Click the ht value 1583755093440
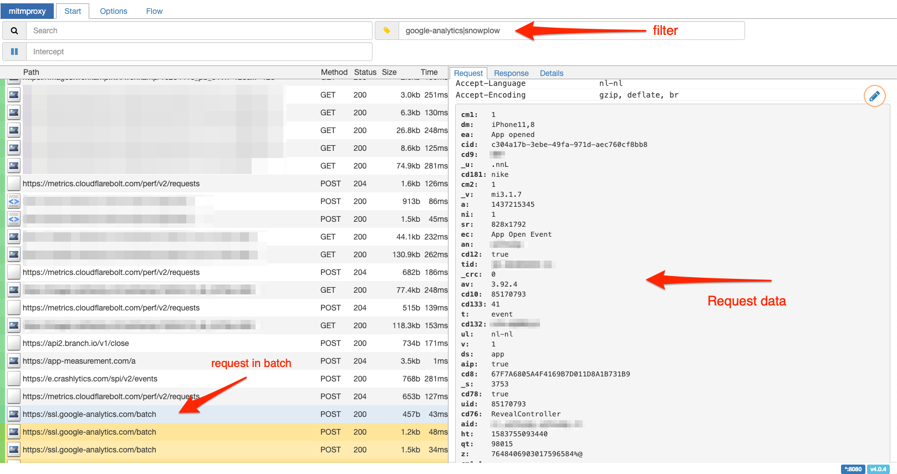Image resolution: width=897 pixels, height=474 pixels. [519, 434]
